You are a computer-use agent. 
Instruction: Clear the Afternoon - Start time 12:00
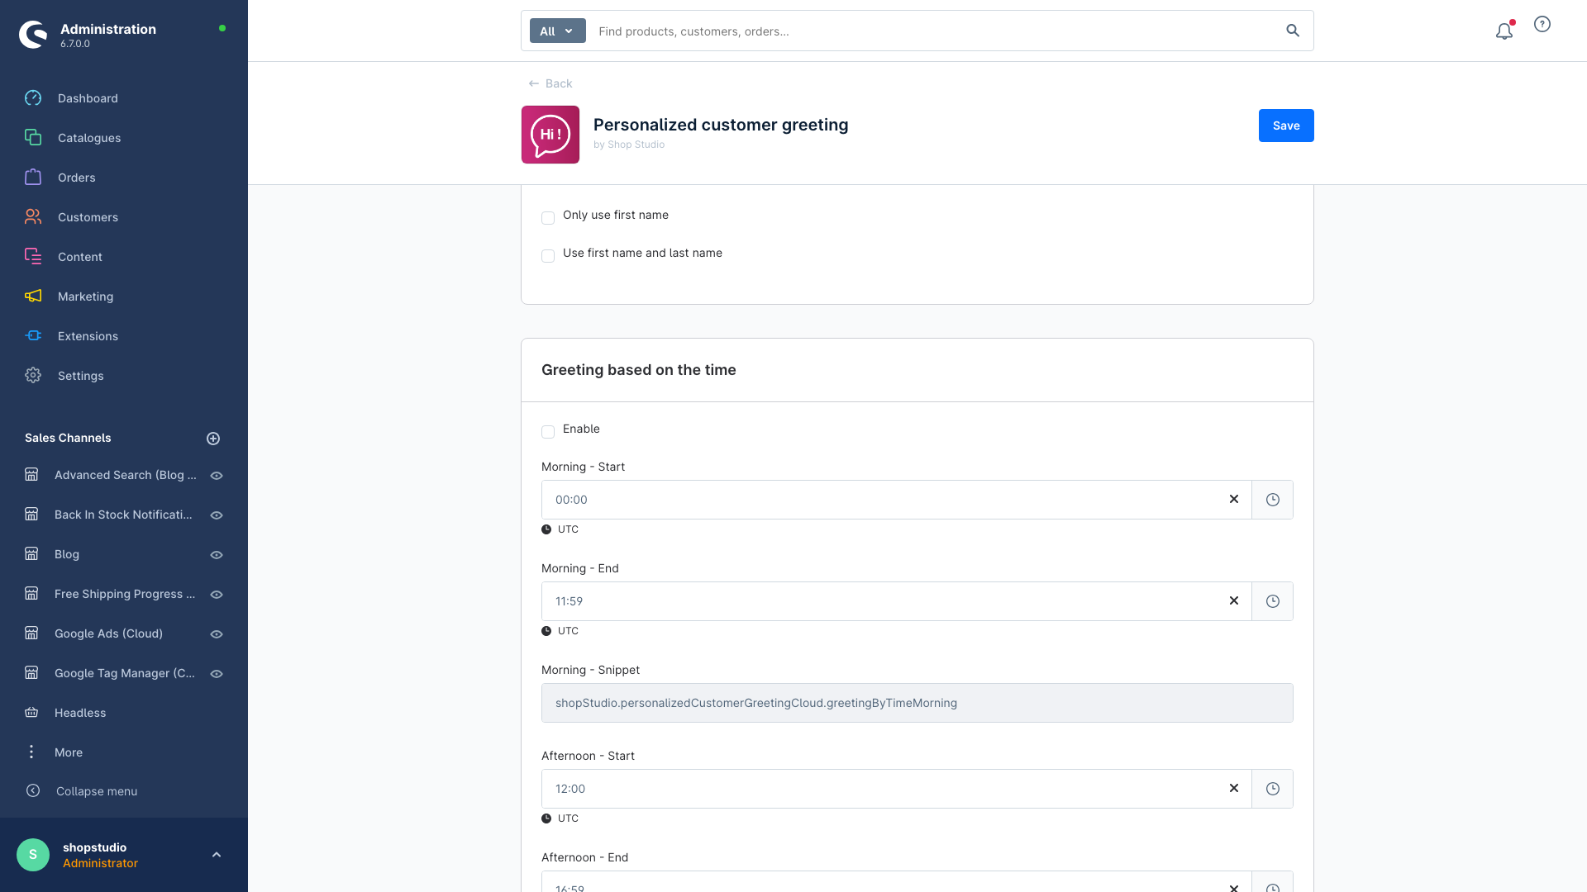coord(1234,788)
